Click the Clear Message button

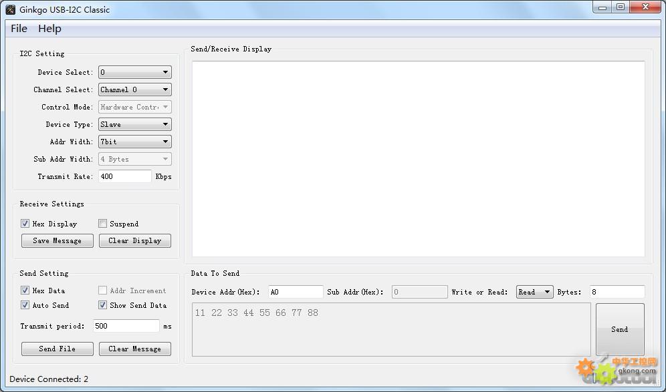point(135,349)
